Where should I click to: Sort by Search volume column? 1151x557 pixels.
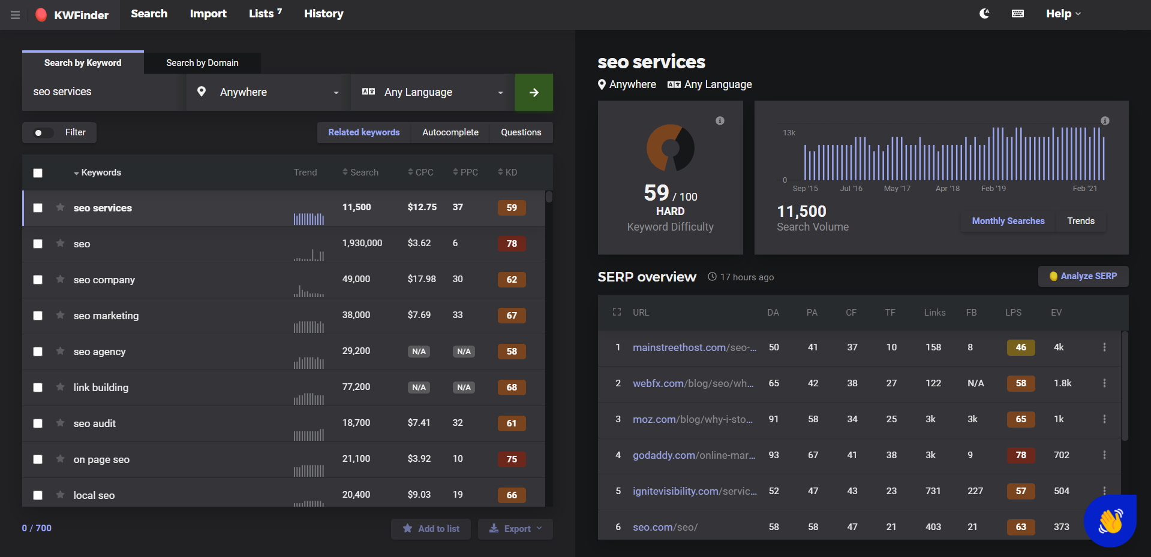pos(360,172)
